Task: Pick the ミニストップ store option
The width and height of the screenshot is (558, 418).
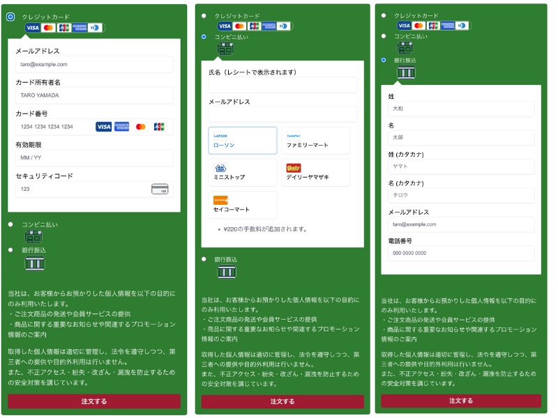Action: coord(242,173)
